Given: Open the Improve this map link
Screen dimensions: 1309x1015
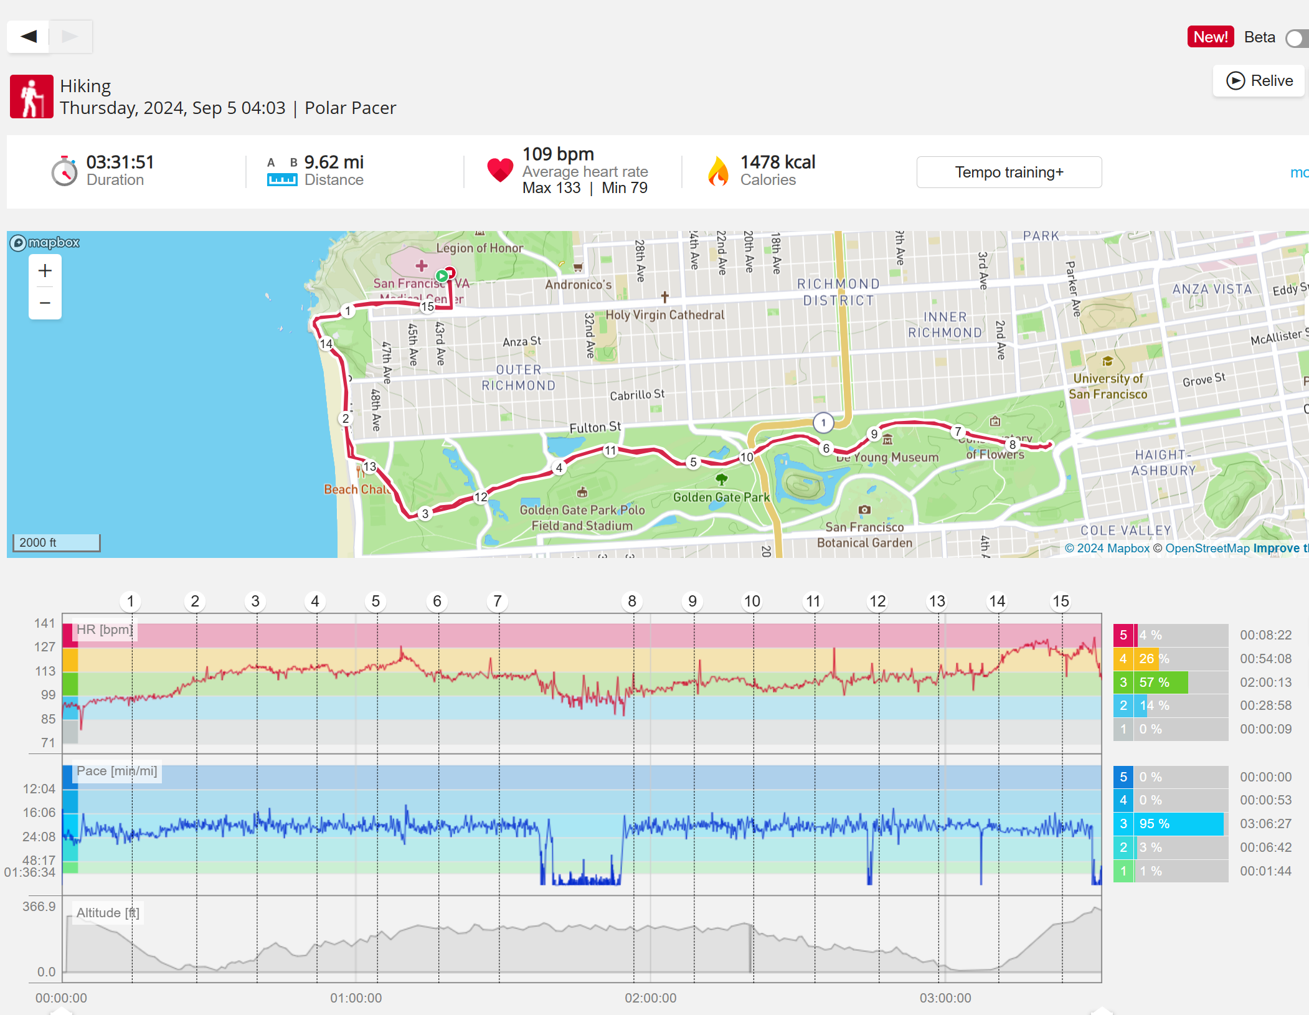Looking at the screenshot, I should pos(1280,549).
